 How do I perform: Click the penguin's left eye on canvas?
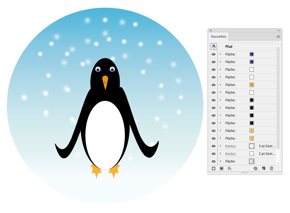[x=98, y=69]
